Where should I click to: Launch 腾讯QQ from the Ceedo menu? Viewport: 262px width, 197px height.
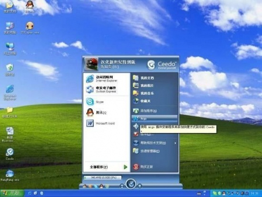(x=107, y=113)
